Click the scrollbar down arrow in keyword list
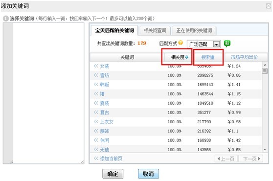273x181 pixels. point(265,149)
